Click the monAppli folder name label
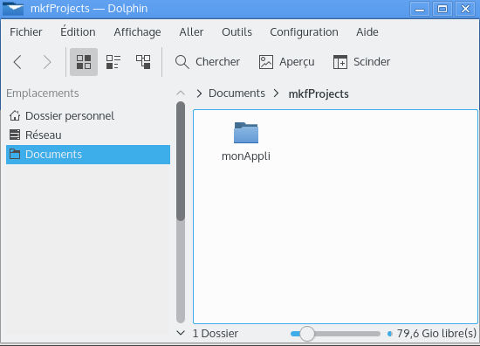This screenshot has height=346, width=480. [x=246, y=156]
